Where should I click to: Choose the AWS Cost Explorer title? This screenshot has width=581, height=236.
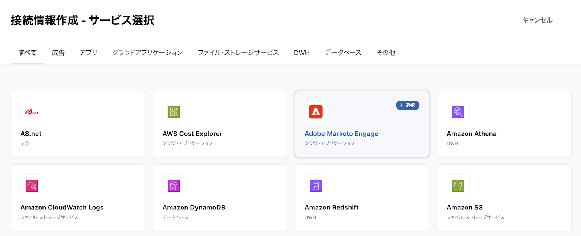(192, 134)
